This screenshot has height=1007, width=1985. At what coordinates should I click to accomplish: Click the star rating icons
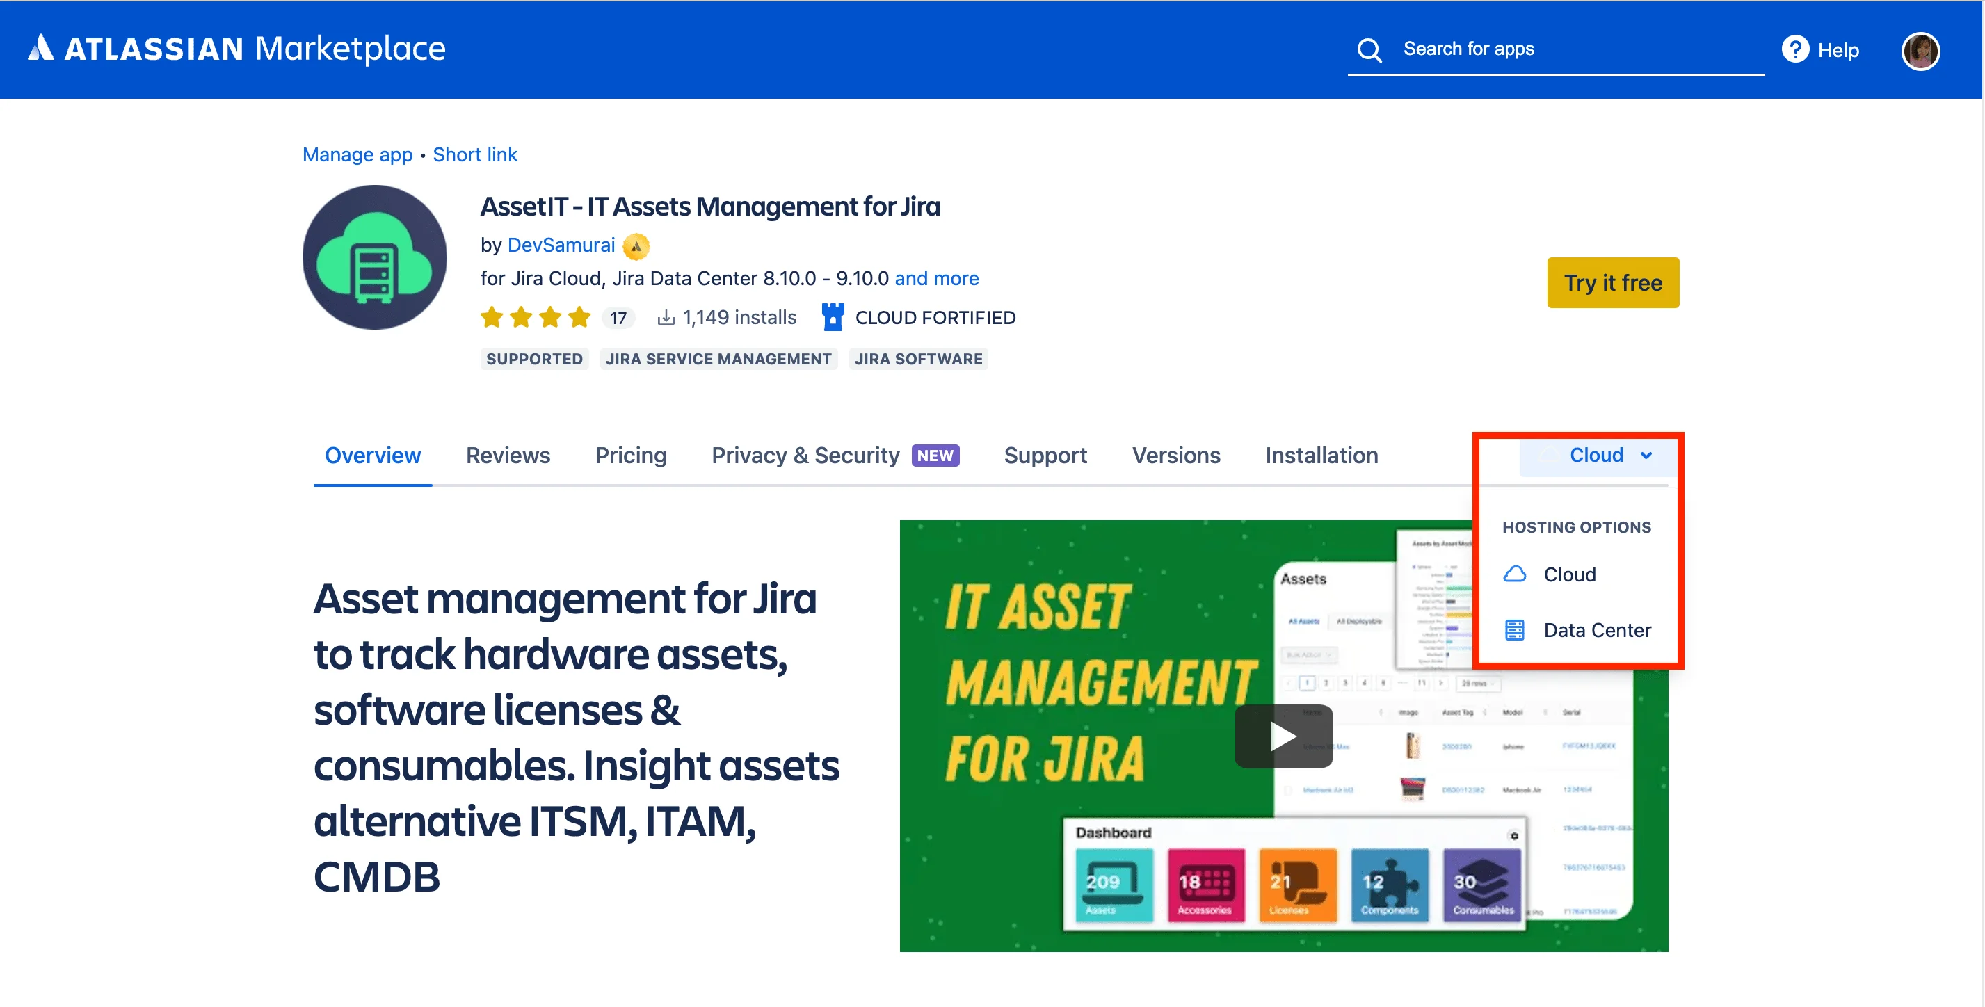pos(536,317)
